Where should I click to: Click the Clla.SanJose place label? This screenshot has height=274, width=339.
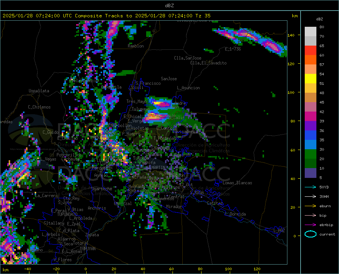point(188,58)
